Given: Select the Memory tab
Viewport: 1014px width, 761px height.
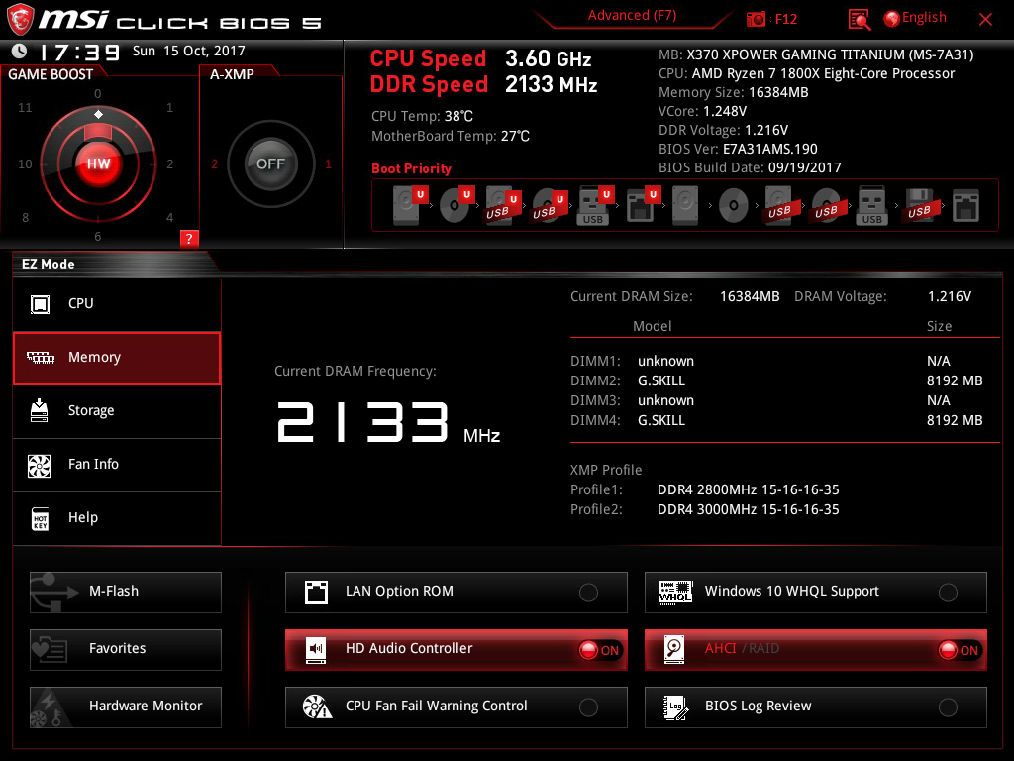Looking at the screenshot, I should [117, 358].
